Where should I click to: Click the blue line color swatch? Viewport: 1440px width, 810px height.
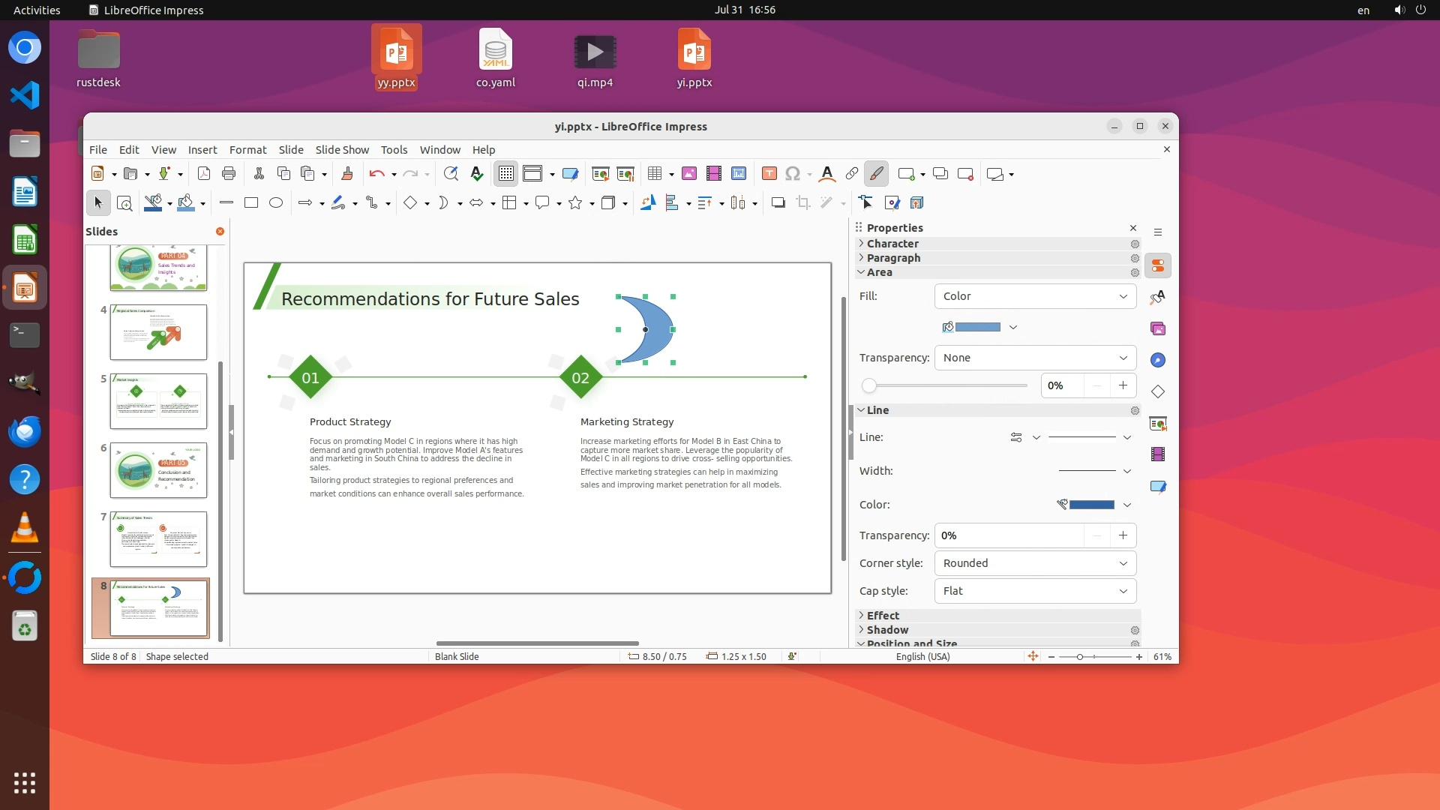(x=1091, y=505)
